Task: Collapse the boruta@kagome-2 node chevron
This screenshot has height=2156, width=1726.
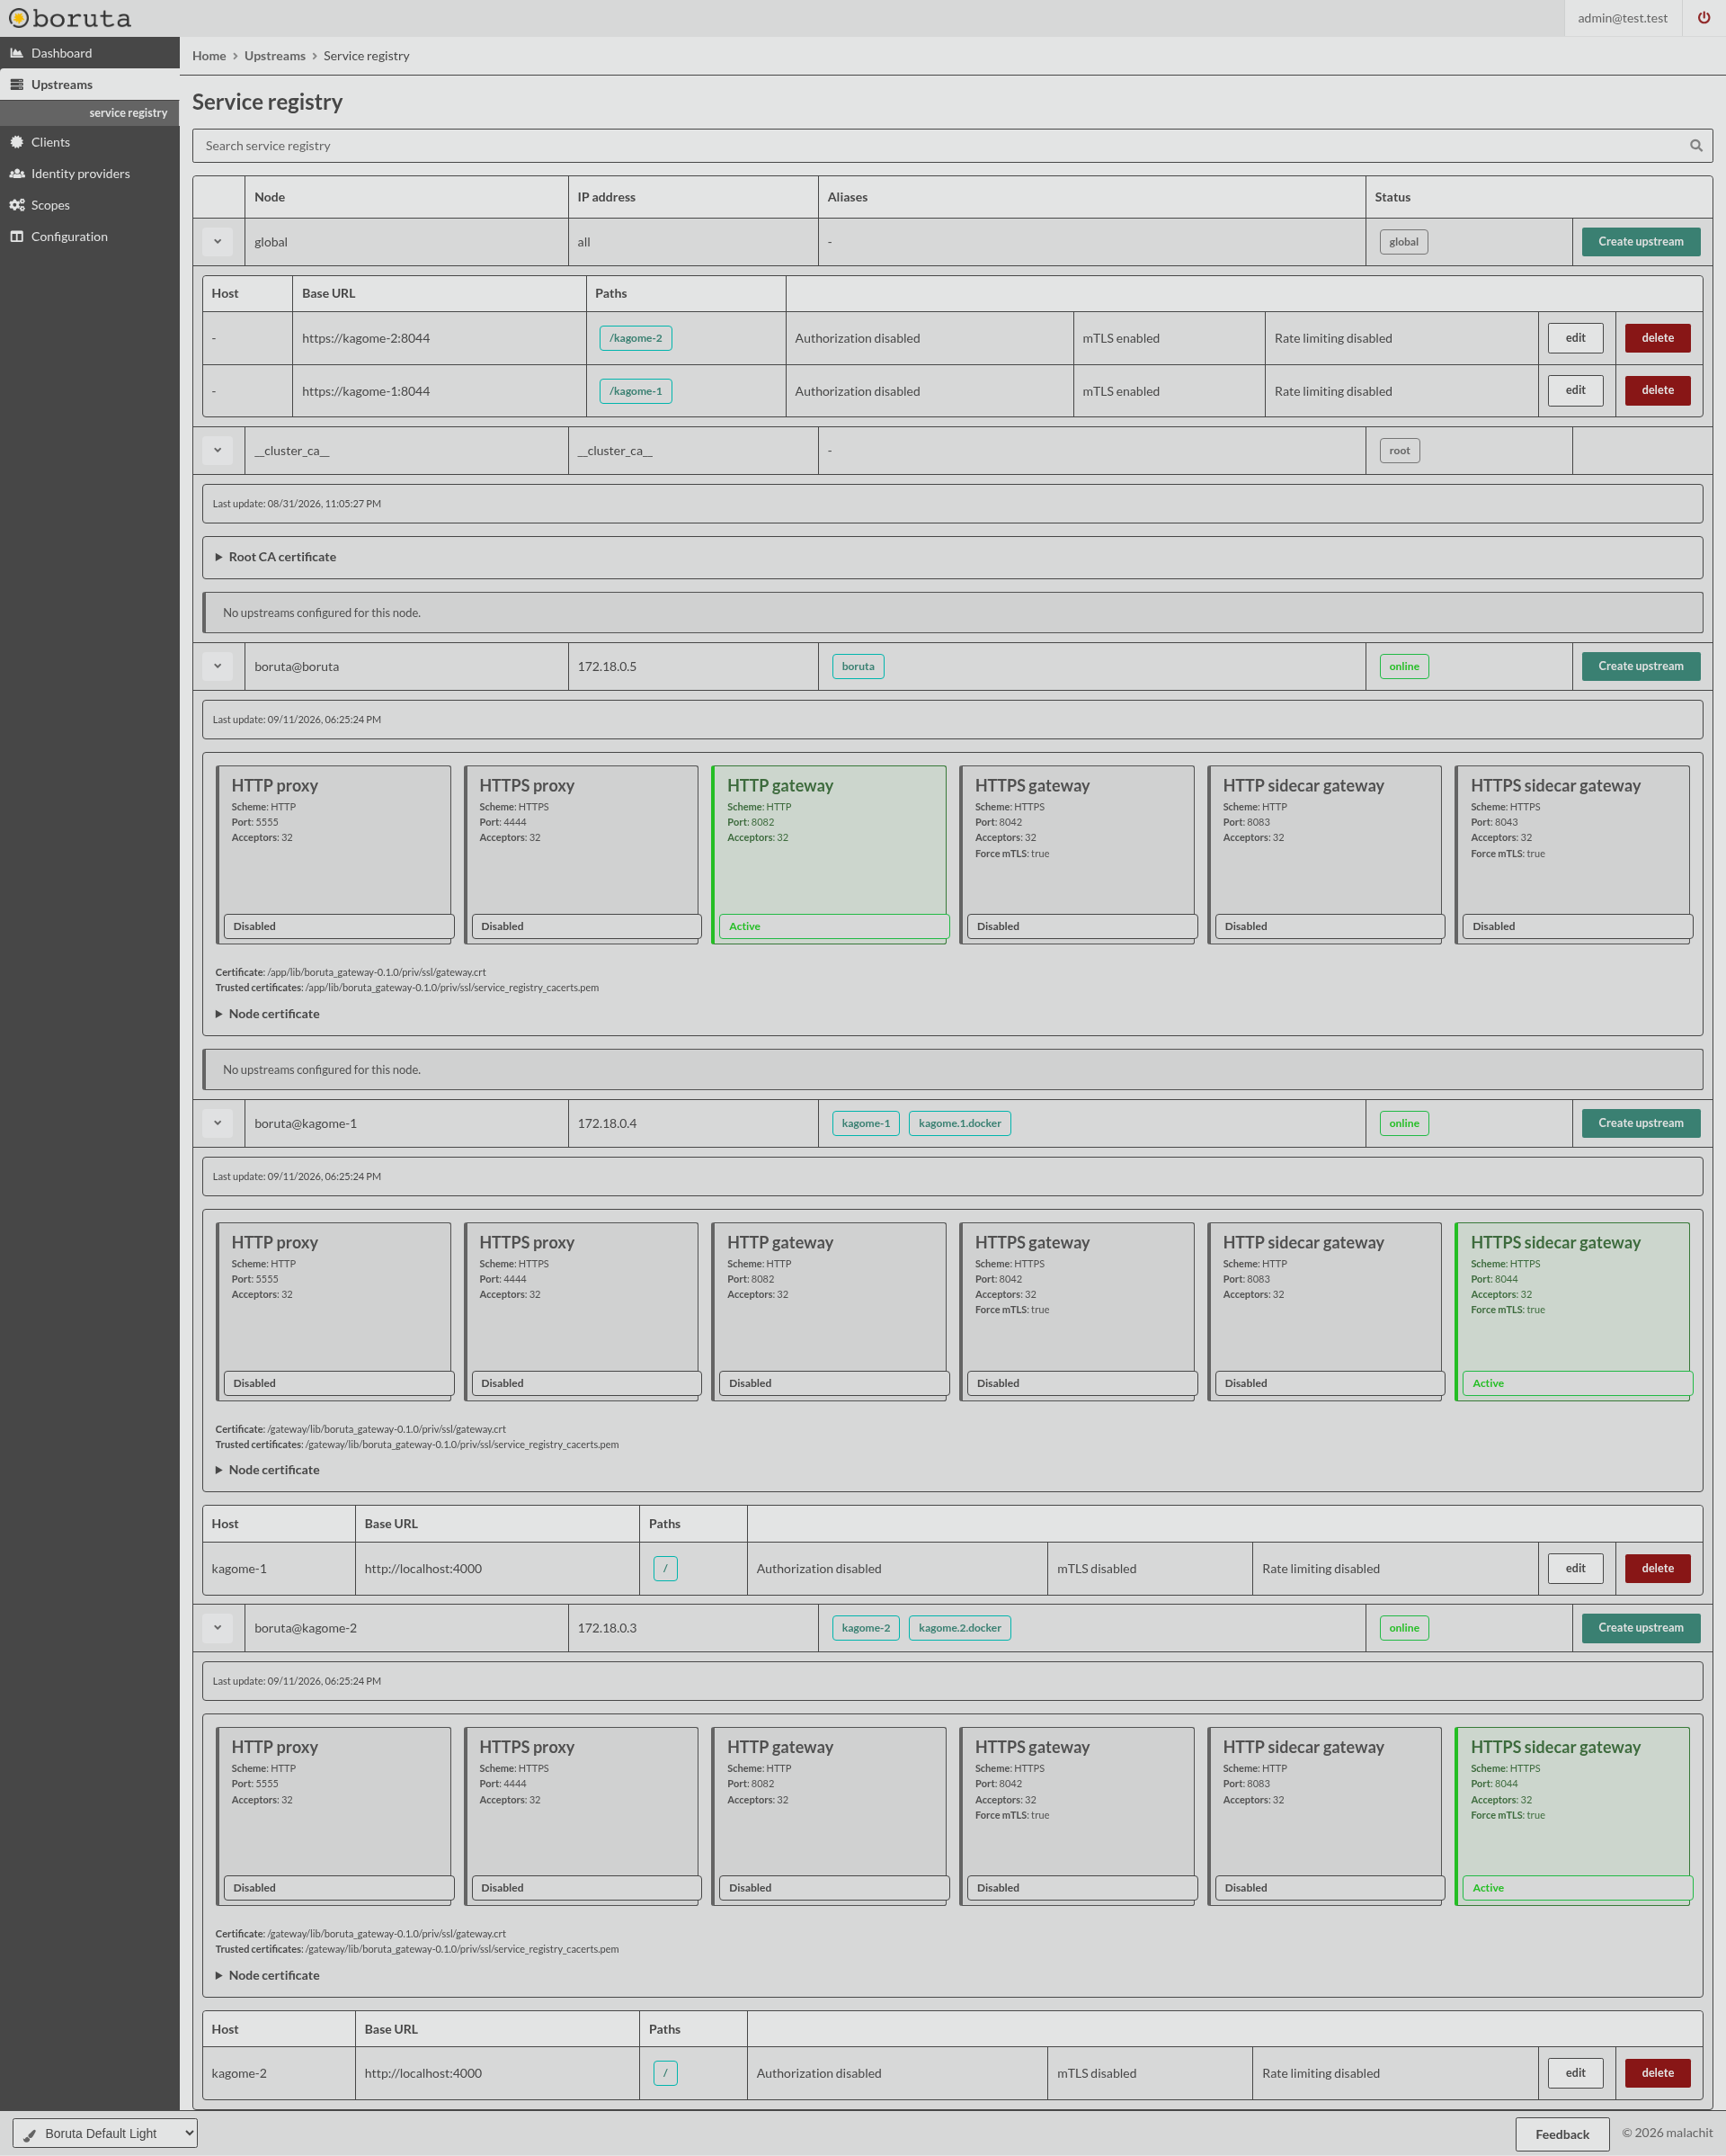Action: click(x=218, y=1628)
